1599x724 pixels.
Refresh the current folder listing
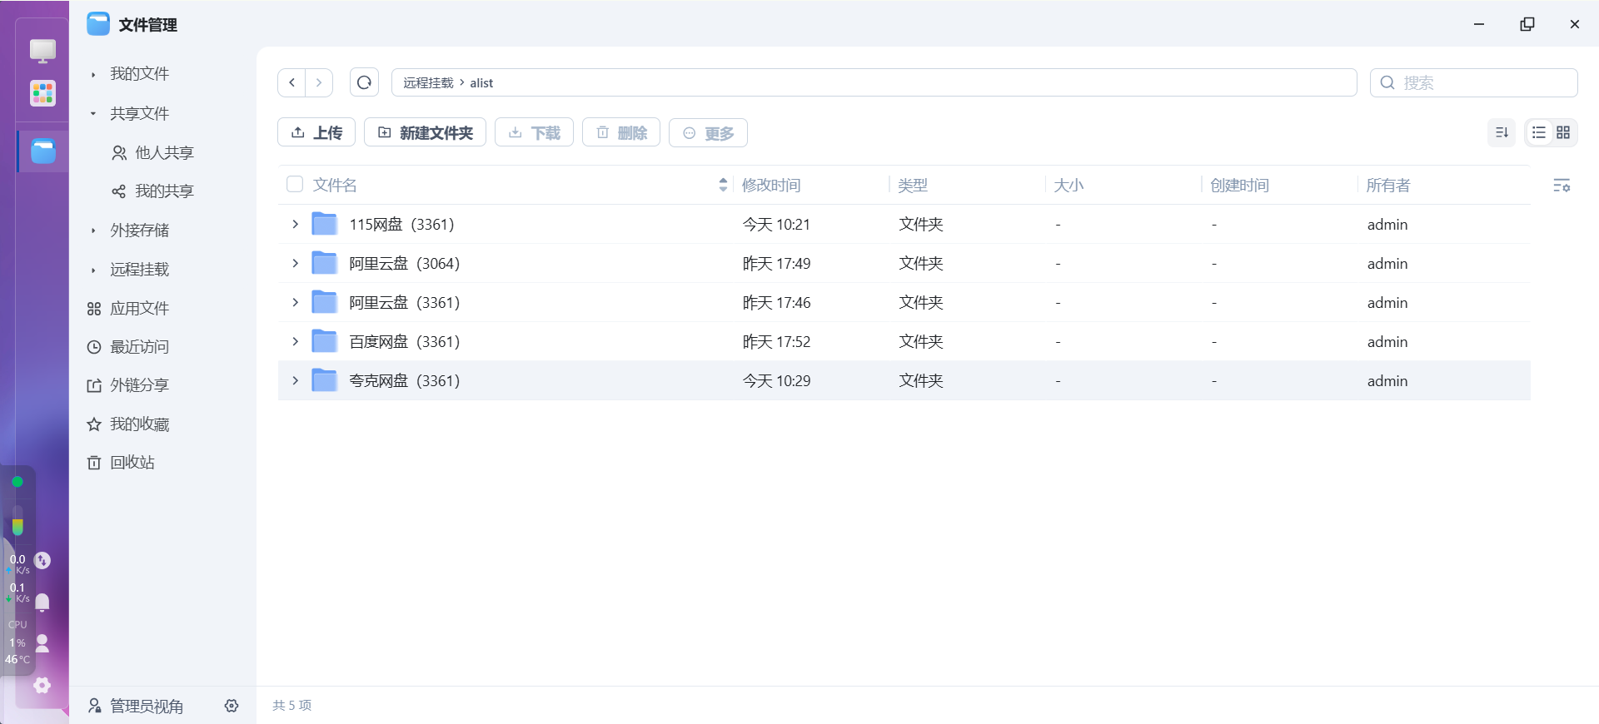click(x=364, y=82)
